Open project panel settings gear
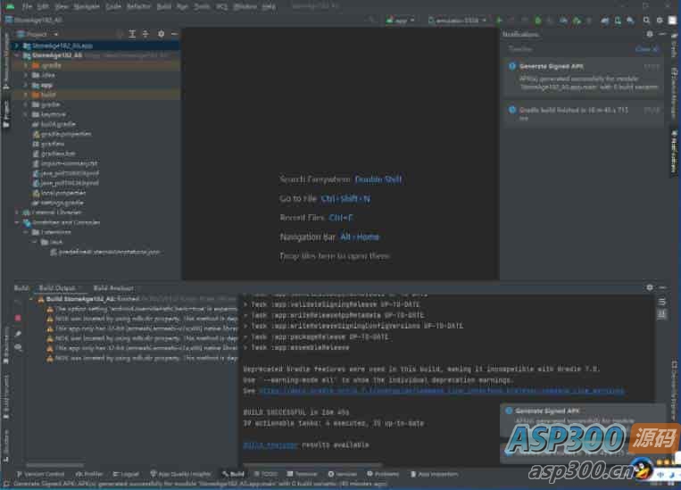This screenshot has height=490, width=681. [x=162, y=34]
